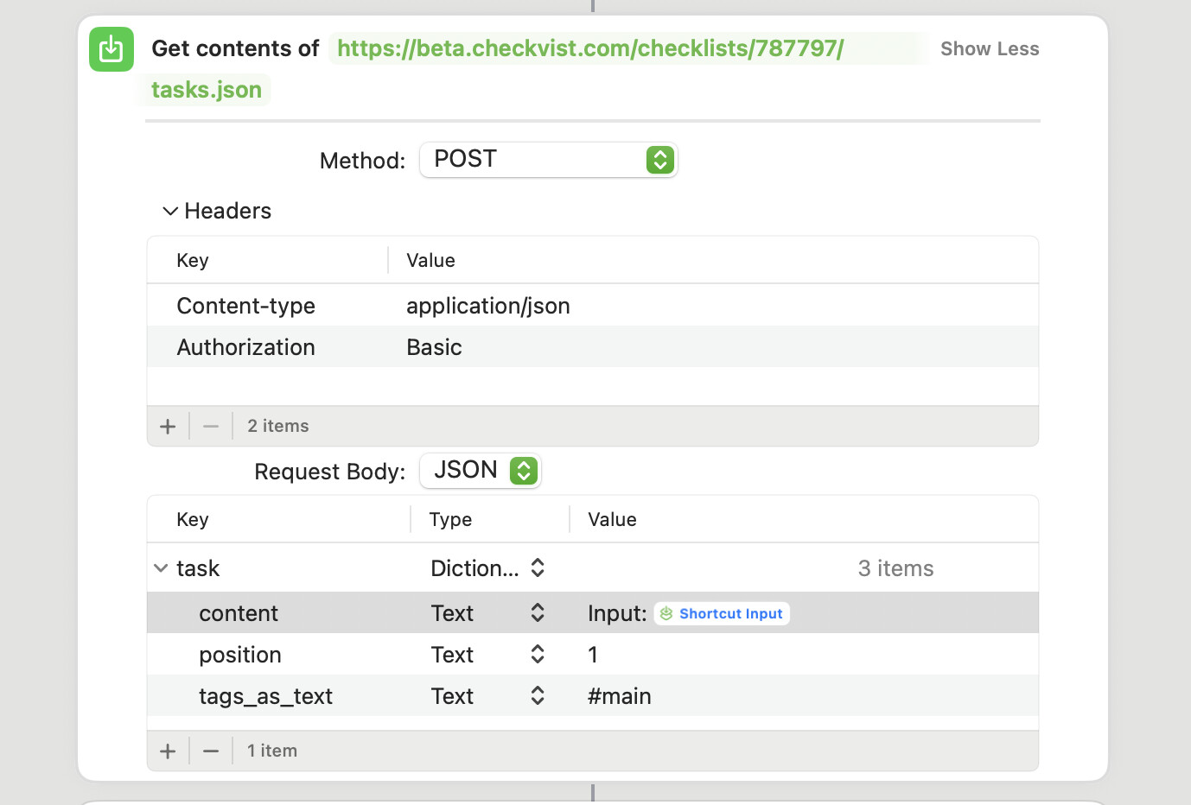
Task: Open the Method POST dropdown
Action: (x=548, y=160)
